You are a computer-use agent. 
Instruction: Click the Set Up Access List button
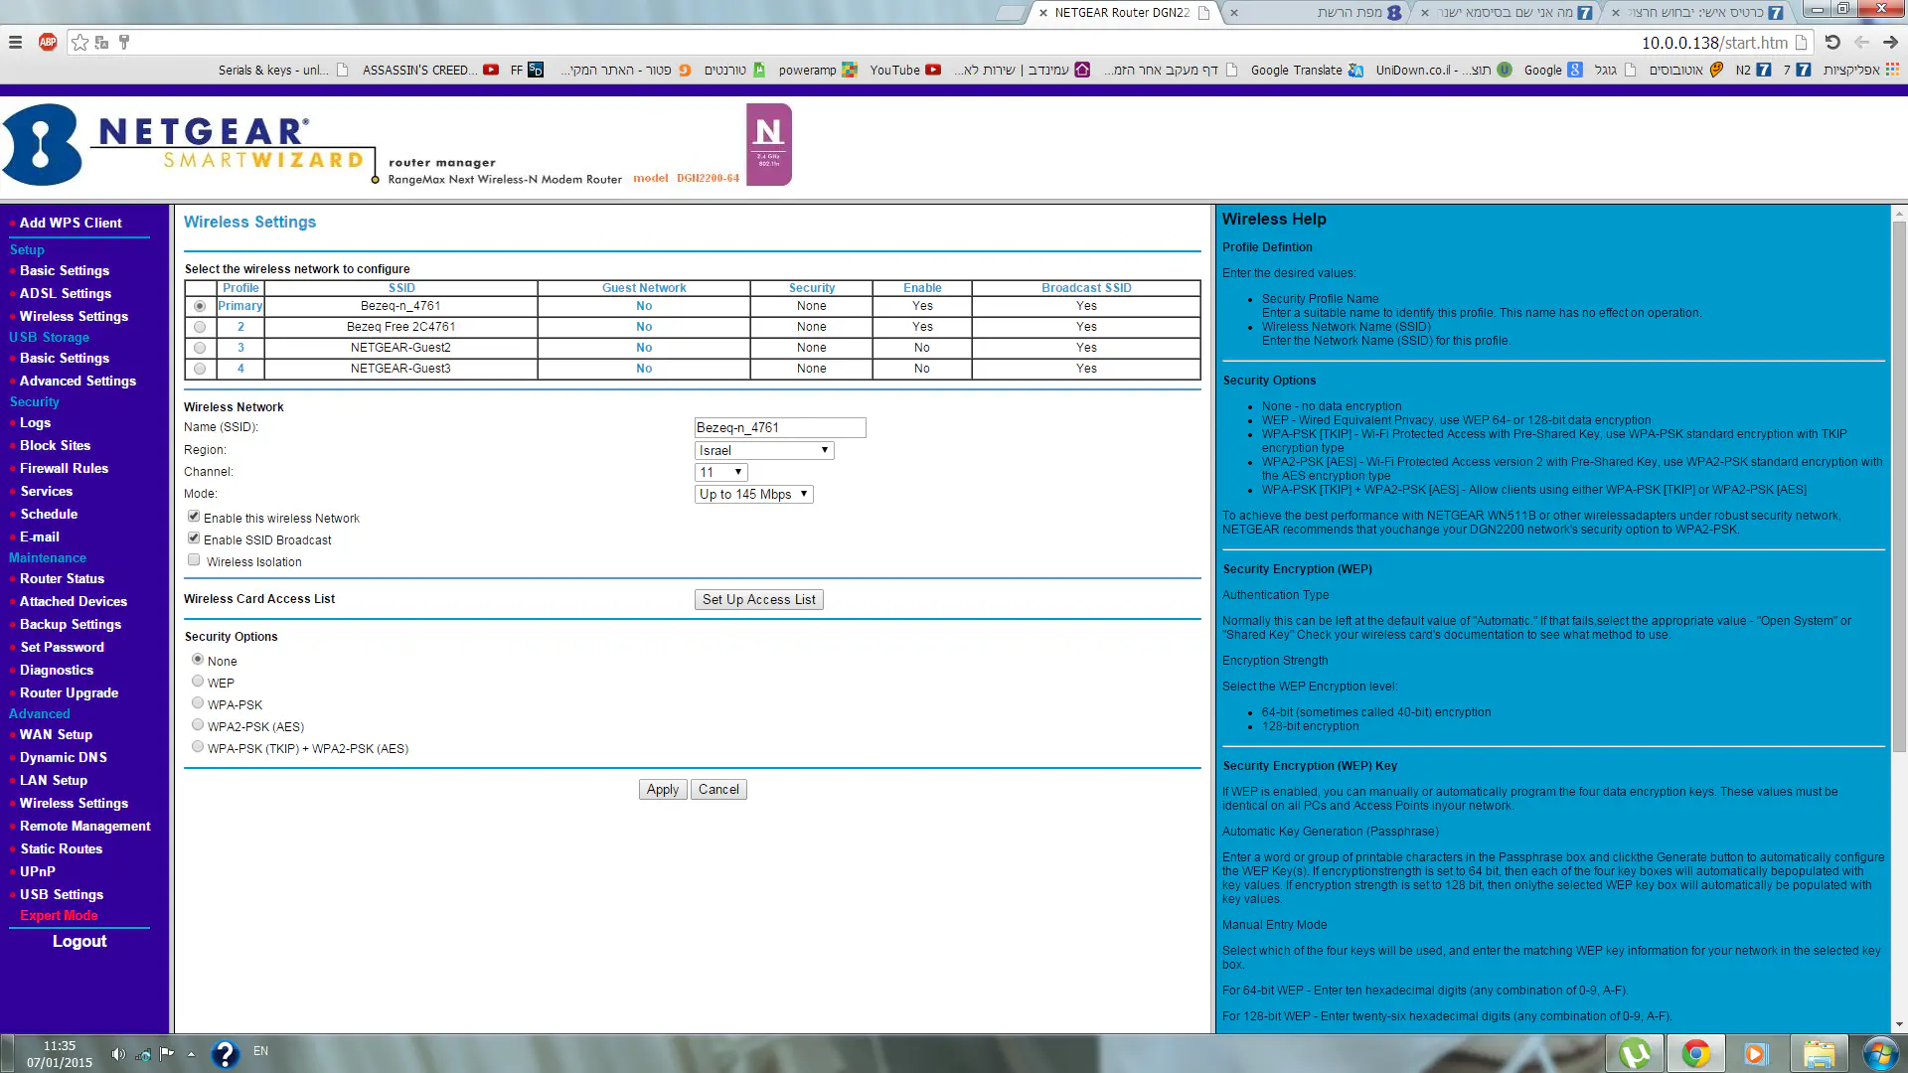(x=758, y=599)
